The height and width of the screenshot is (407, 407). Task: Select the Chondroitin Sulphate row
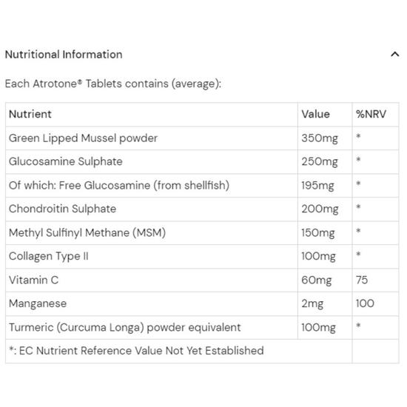pos(202,209)
